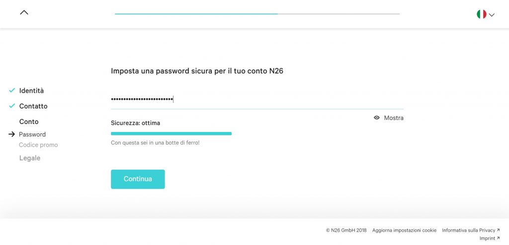Click the Mostra password text
509x245 pixels.
[394, 118]
